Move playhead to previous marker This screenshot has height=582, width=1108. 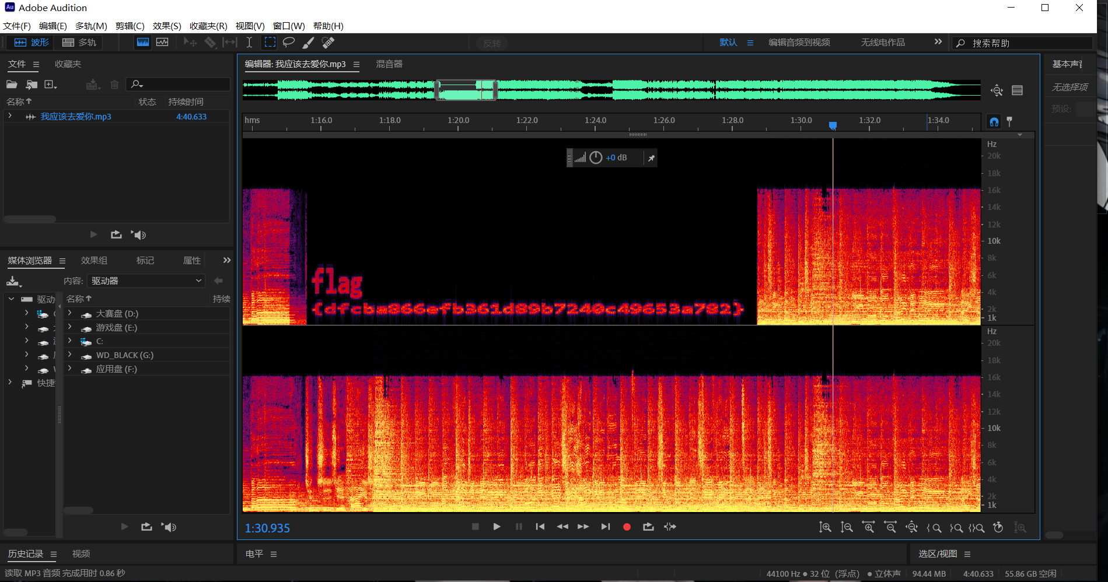click(x=540, y=527)
